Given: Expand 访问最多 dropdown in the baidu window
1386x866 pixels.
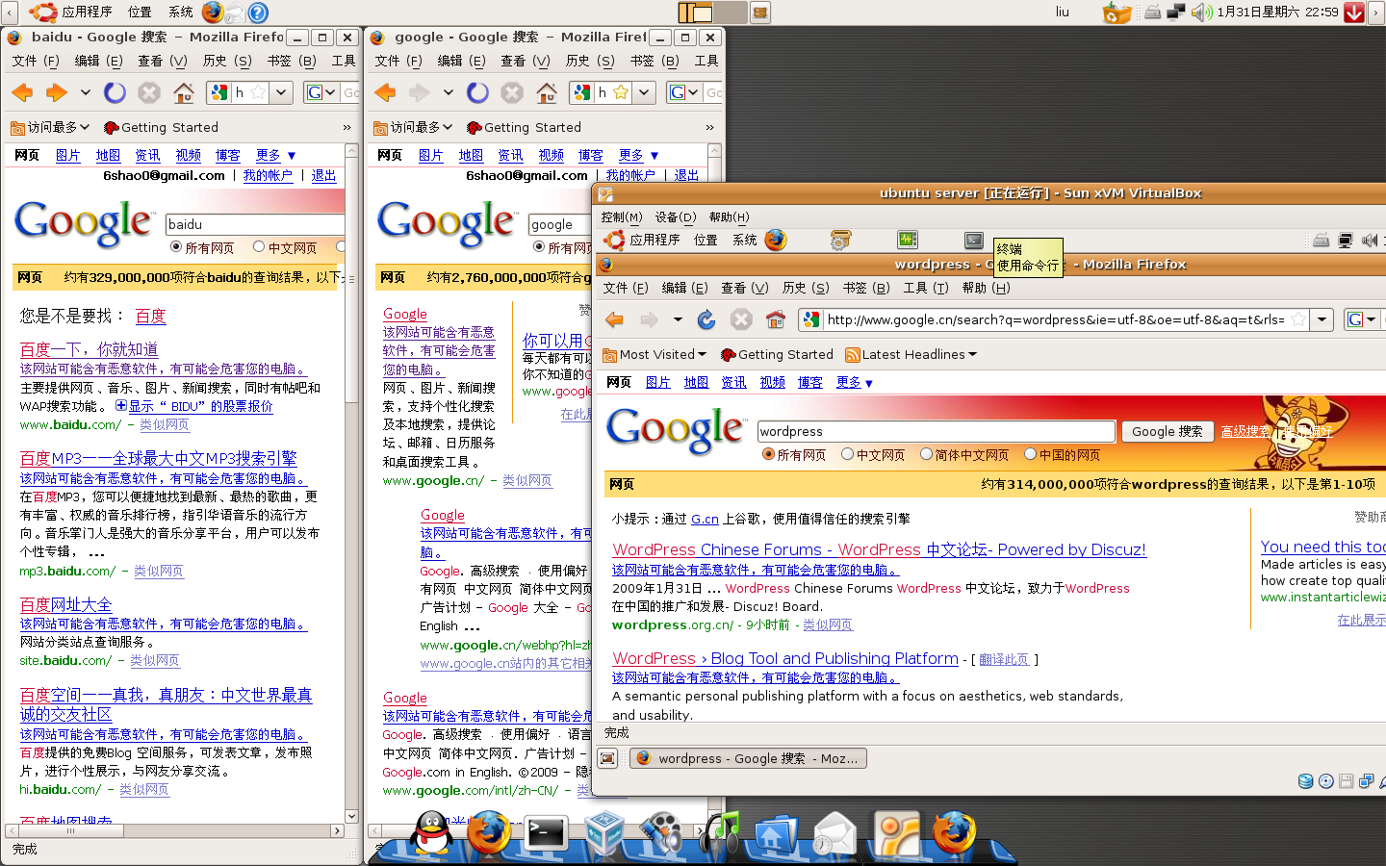Looking at the screenshot, I should 49,127.
